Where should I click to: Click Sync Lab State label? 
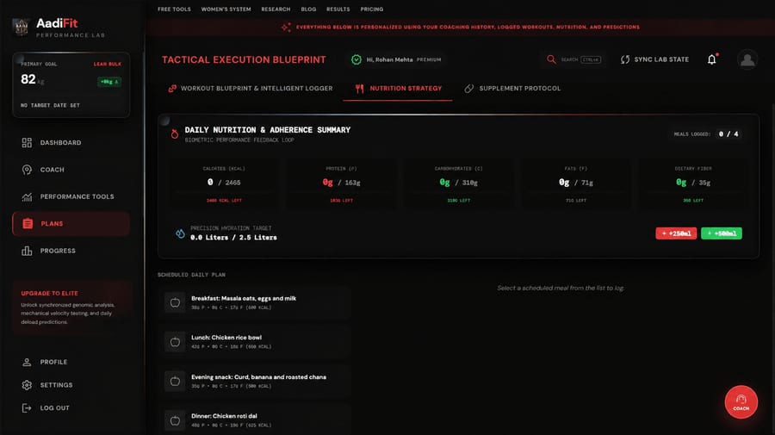tap(661, 59)
